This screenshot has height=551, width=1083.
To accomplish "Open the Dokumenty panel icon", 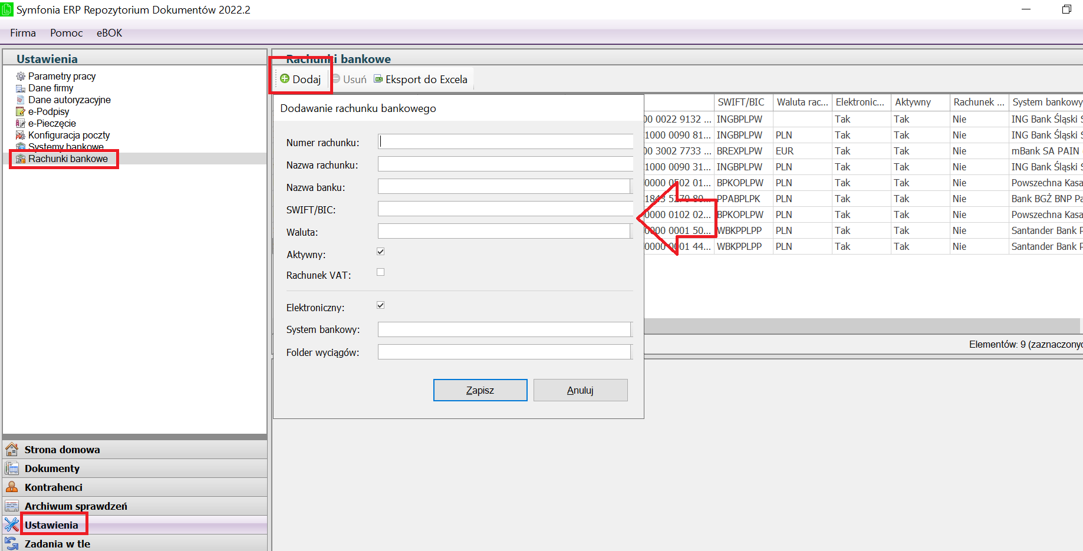I will pyautogui.click(x=12, y=468).
